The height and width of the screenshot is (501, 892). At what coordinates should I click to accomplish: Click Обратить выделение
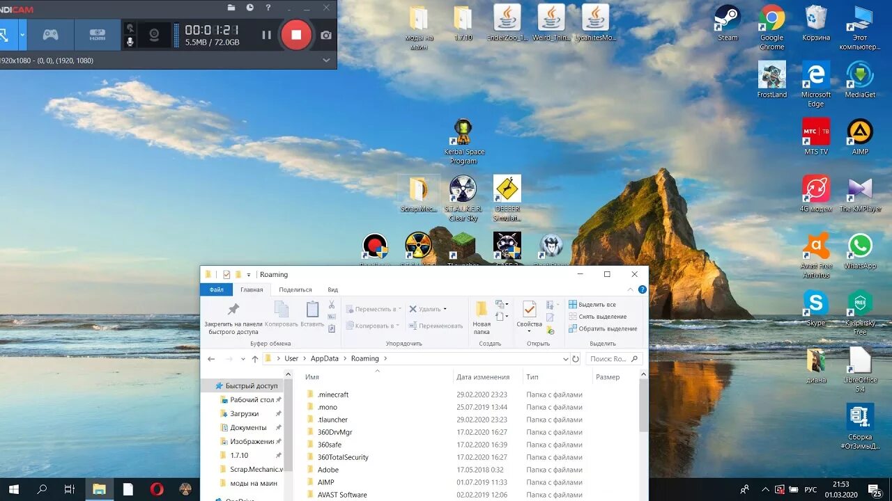pos(602,328)
